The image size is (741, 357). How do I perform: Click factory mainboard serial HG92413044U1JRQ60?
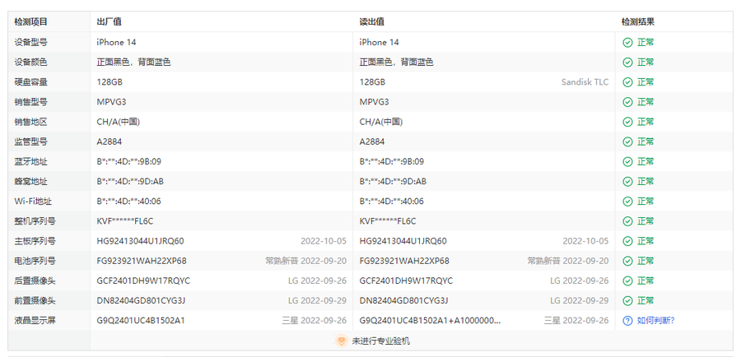click(140, 241)
